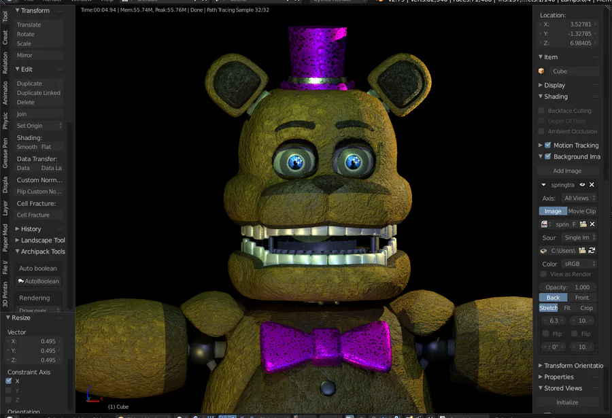Image resolution: width=612 pixels, height=418 pixels.
Task: Click the Translate button
Action: pyautogui.click(x=39, y=24)
